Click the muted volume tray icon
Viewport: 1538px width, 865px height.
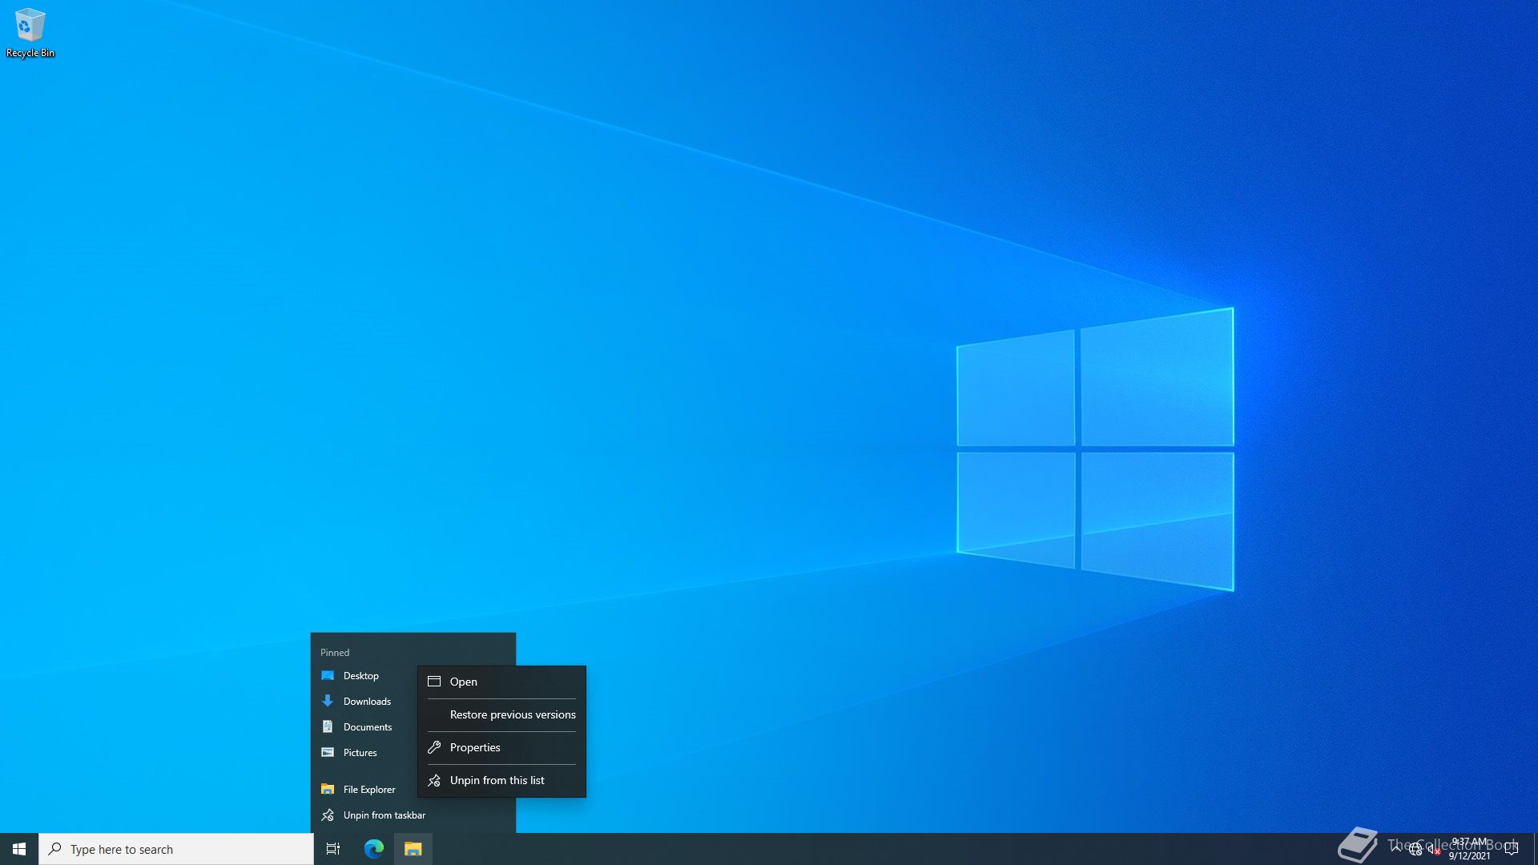tap(1435, 850)
